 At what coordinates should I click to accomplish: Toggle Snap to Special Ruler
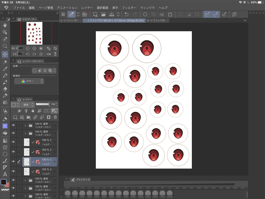(x=216, y=15)
